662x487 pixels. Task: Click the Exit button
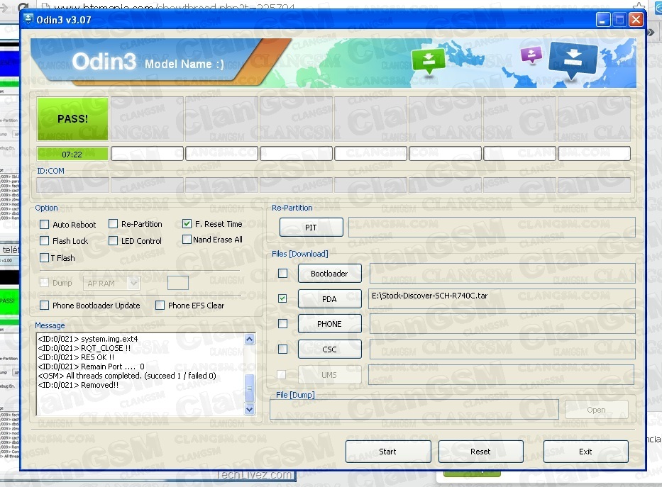point(585,452)
